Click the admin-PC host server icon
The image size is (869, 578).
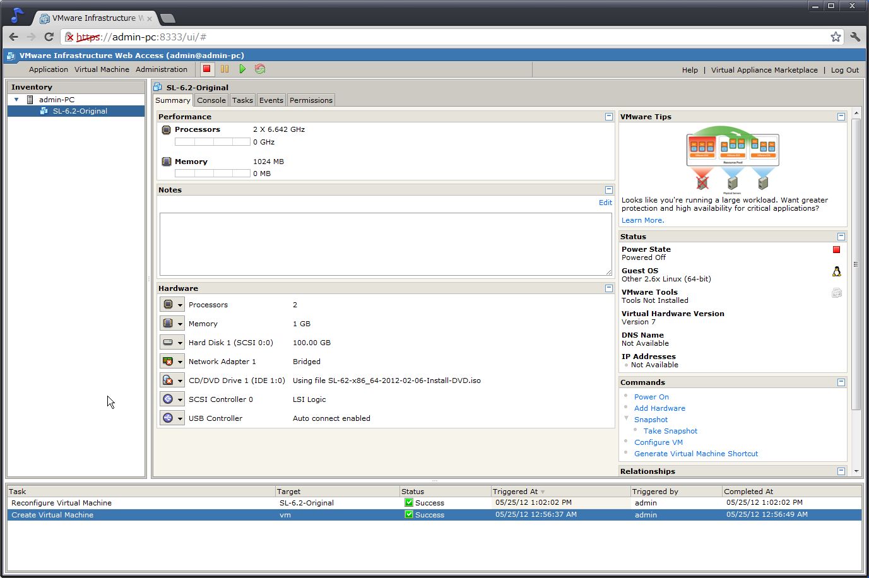[x=30, y=100]
